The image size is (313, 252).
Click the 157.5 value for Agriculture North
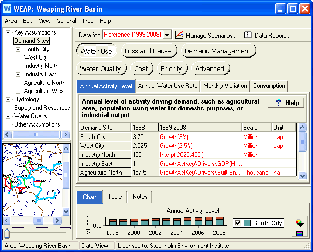point(145,173)
